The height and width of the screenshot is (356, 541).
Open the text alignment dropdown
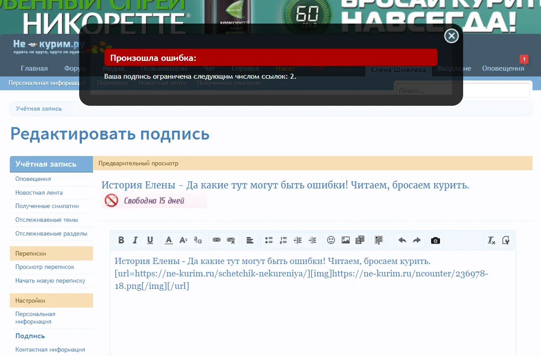pyautogui.click(x=250, y=240)
